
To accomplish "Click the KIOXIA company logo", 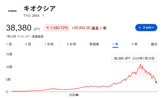I will point(12,11).
